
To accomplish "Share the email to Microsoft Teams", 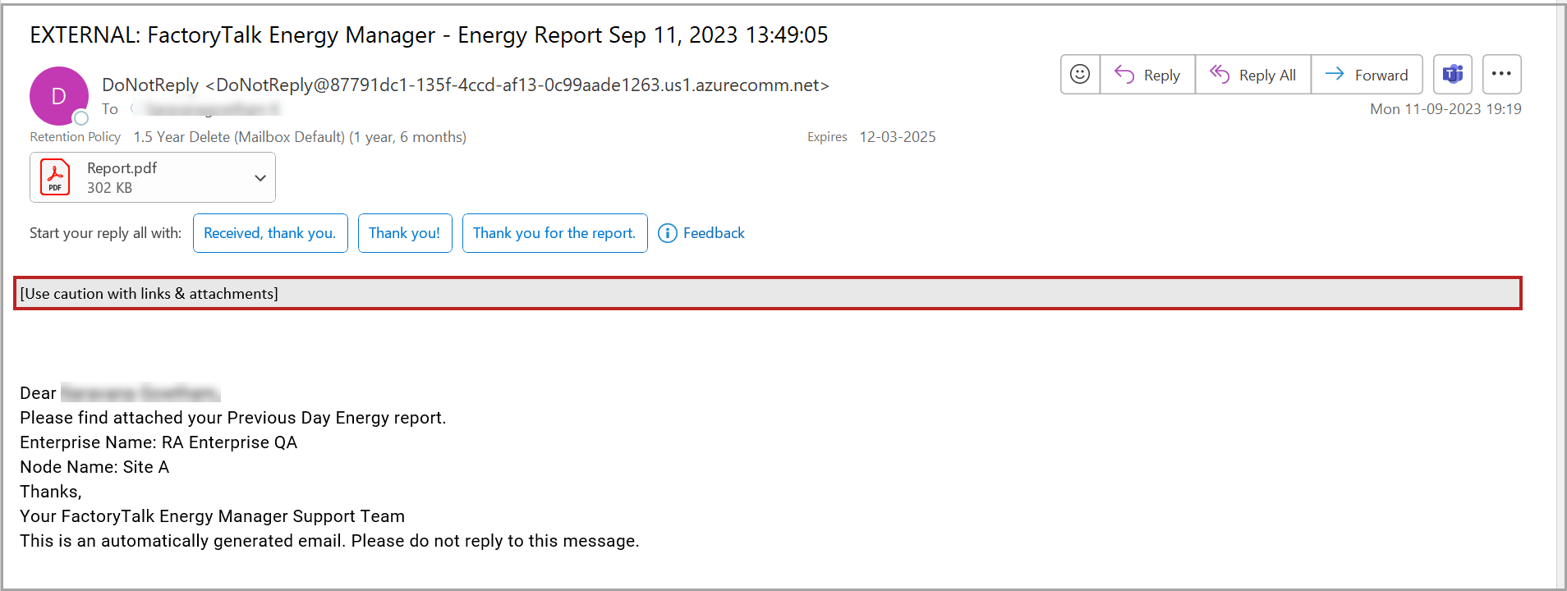I will click(1452, 75).
